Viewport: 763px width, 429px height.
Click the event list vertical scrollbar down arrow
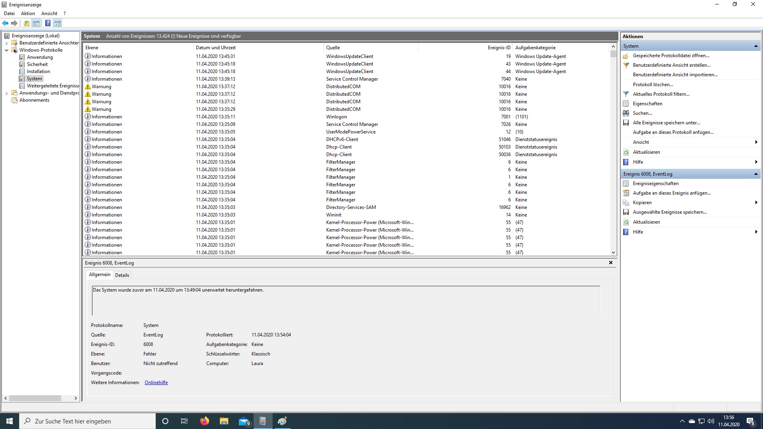(613, 253)
